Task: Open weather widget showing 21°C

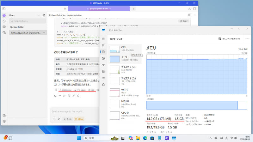Action: coord(8,138)
